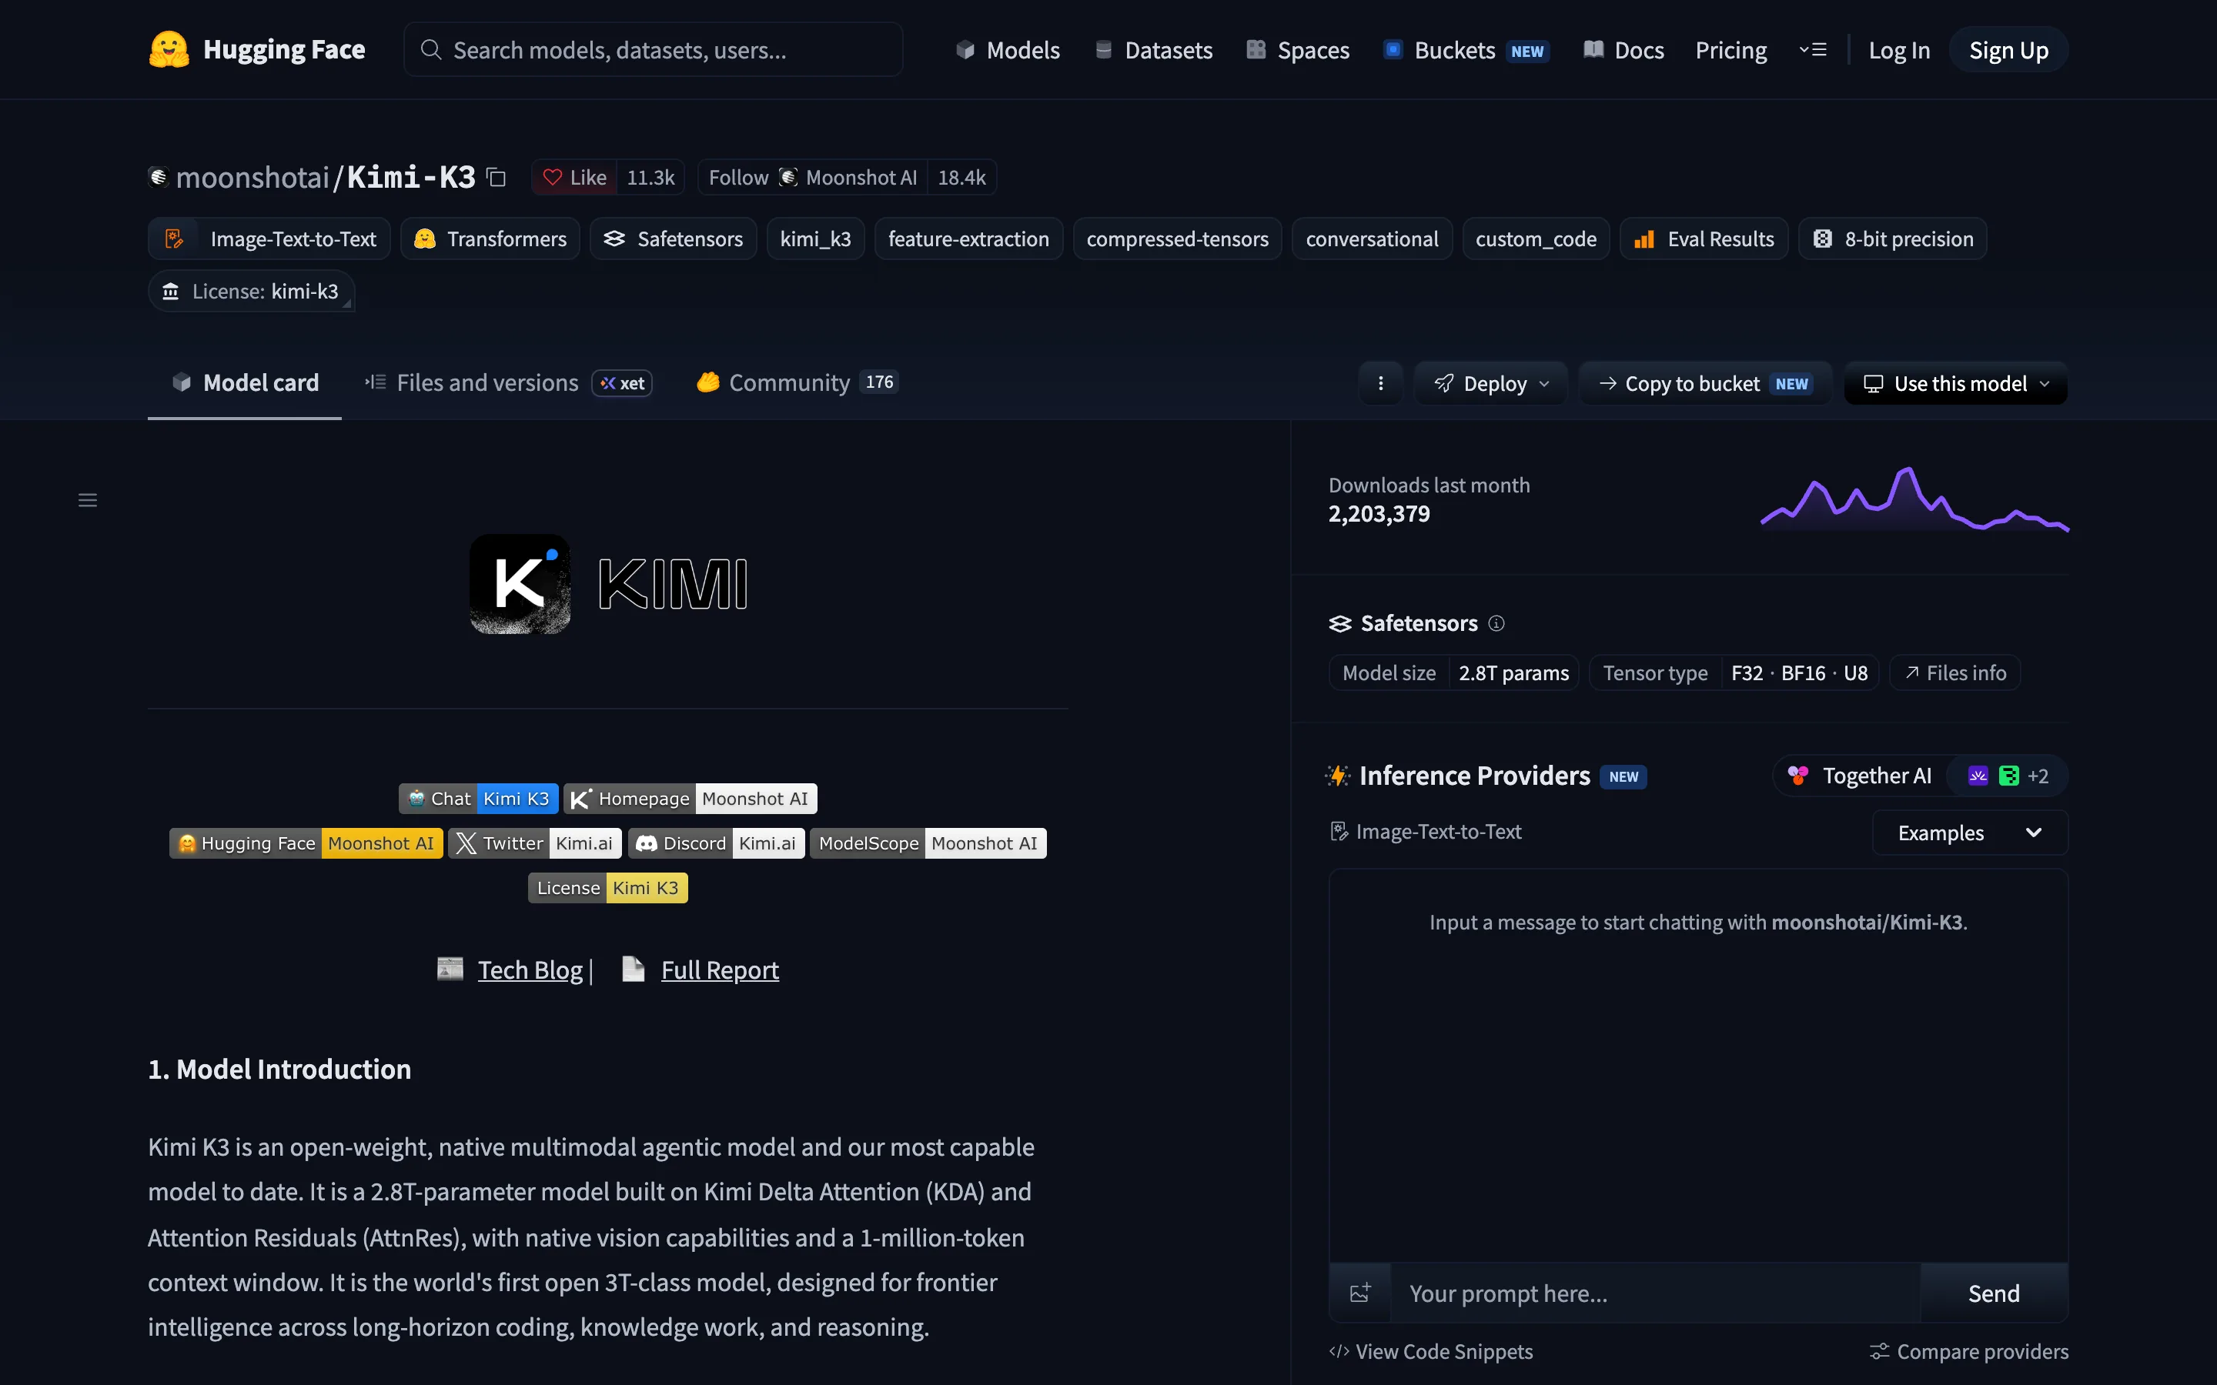Click the moonshotai organization name
Viewport: 2217px width, 1385px height.
click(x=252, y=178)
